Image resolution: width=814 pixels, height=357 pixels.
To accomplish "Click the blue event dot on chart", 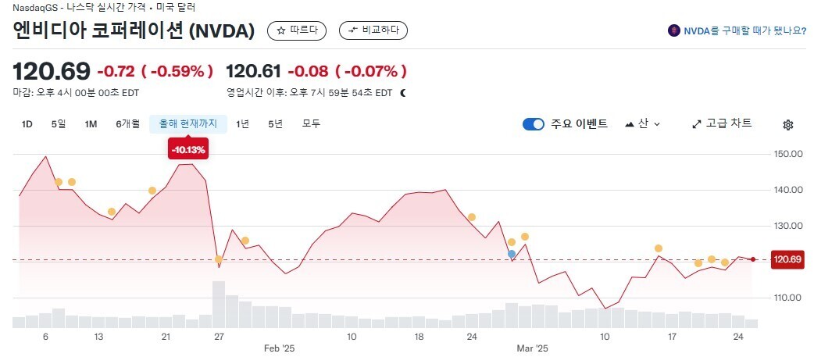I will coord(512,254).
